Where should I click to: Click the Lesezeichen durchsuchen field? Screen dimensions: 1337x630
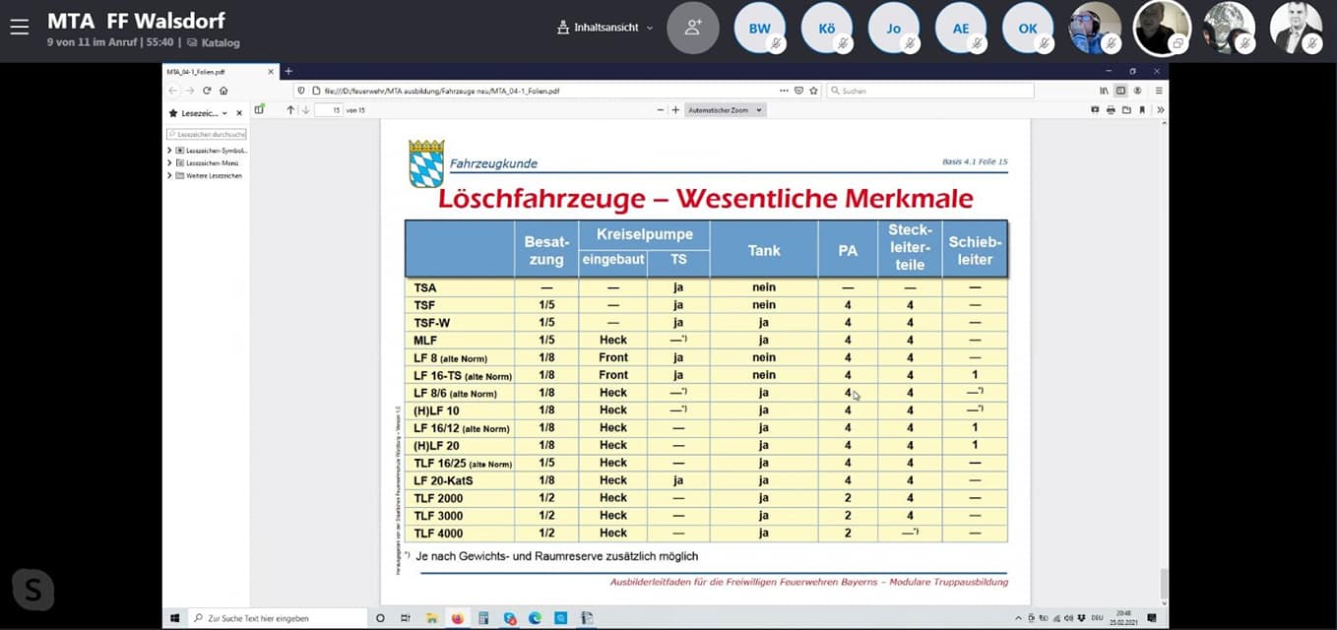[x=206, y=134]
